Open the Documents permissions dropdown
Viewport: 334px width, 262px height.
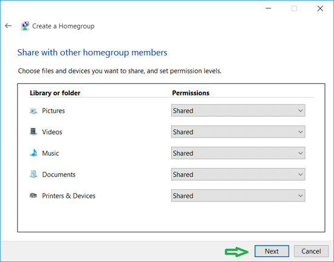238,174
